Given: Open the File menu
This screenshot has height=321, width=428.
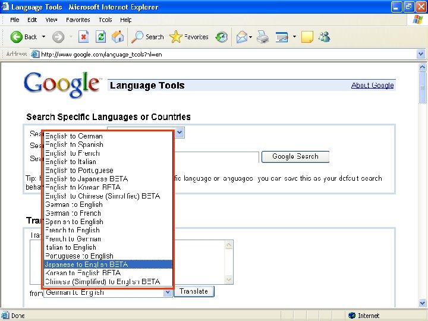Looking at the screenshot, I should click(14, 20).
